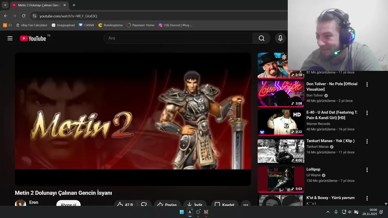Open options menu for Don Toliver video
The width and height of the screenshot is (388, 218).
367,84
